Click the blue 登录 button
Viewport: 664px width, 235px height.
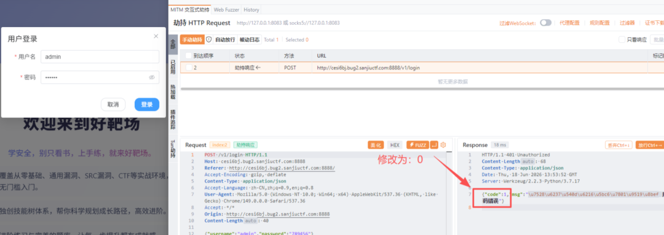(x=147, y=104)
